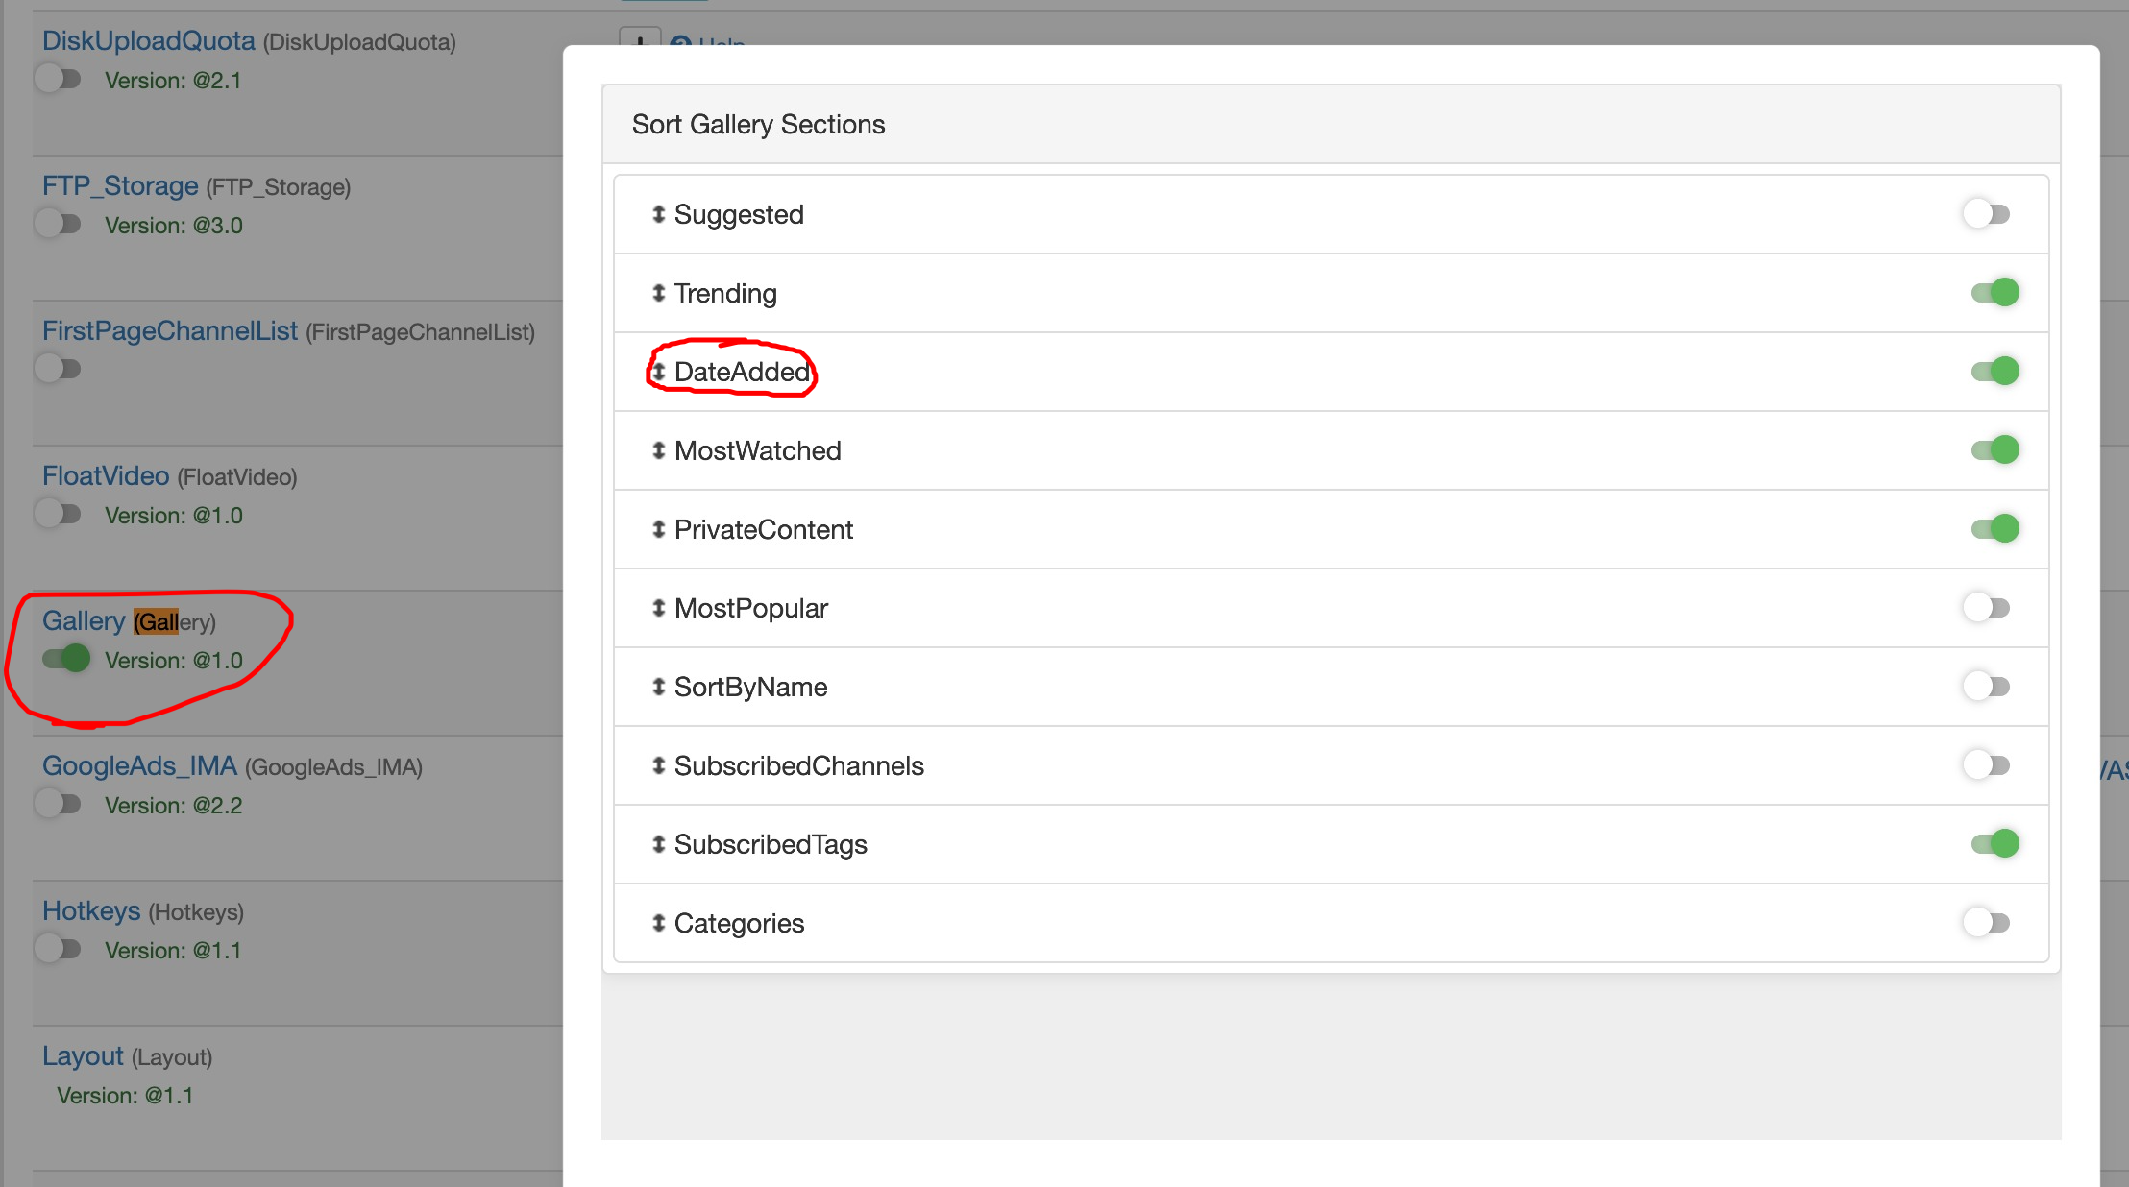2129x1187 pixels.
Task: Enable the MostPopular gallery section
Action: click(1986, 608)
